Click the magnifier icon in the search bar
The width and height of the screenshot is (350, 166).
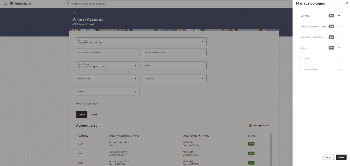coord(68,3)
